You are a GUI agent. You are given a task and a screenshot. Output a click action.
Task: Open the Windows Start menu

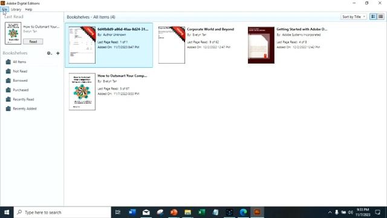pos(7,213)
